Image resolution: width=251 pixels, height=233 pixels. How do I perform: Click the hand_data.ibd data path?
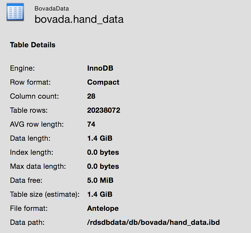tap(153, 222)
